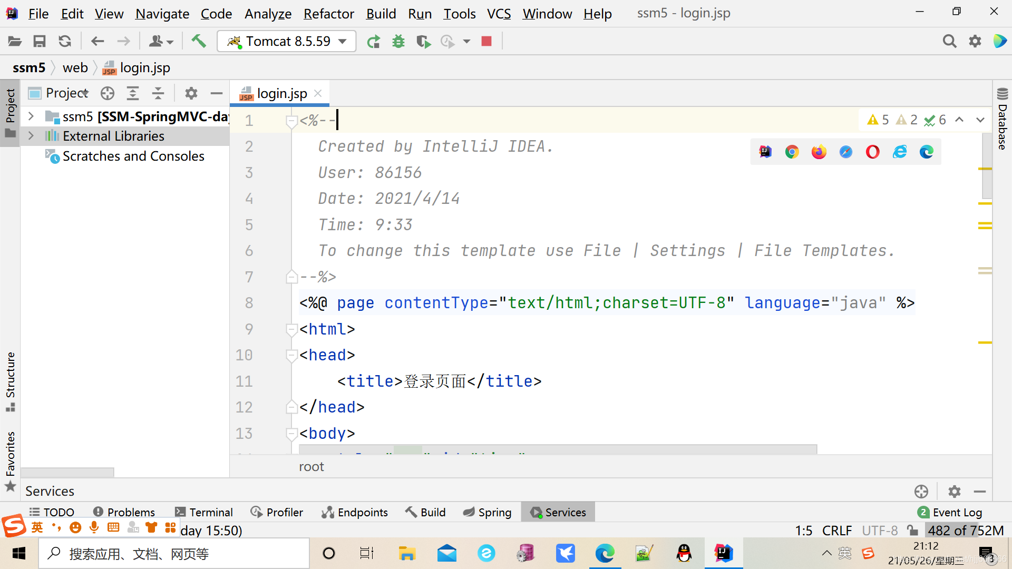Click the Run with Coverage shield icon
This screenshot has width=1012, height=569.
[423, 41]
